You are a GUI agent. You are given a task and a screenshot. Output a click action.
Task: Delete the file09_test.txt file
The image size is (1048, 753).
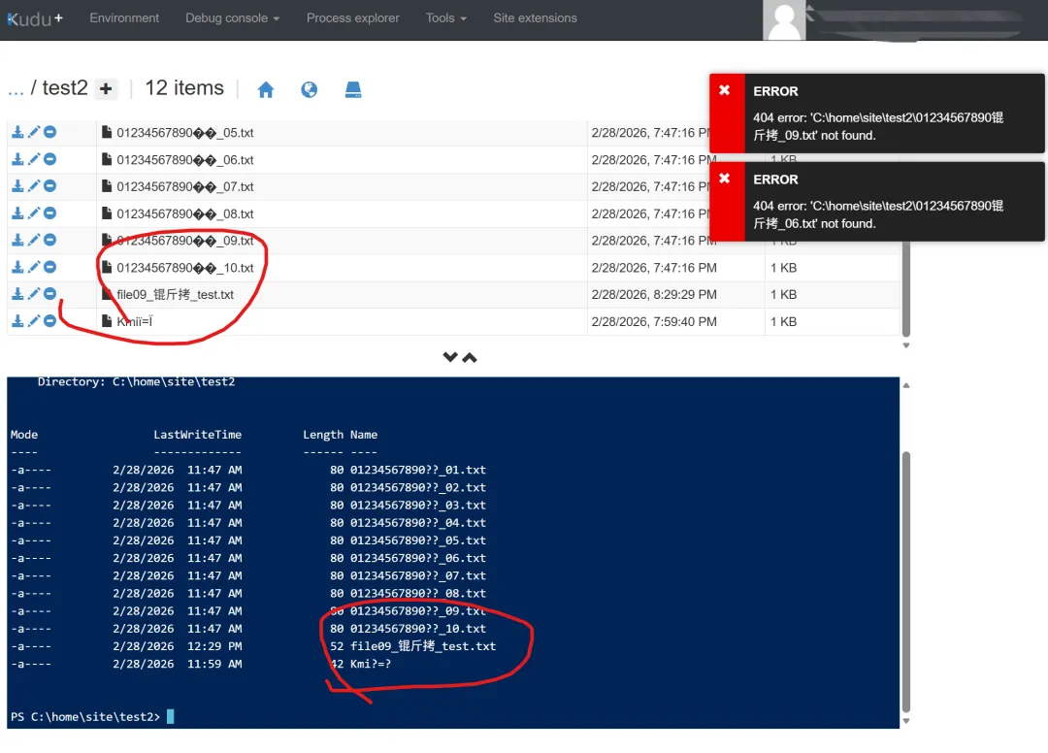[x=50, y=294]
